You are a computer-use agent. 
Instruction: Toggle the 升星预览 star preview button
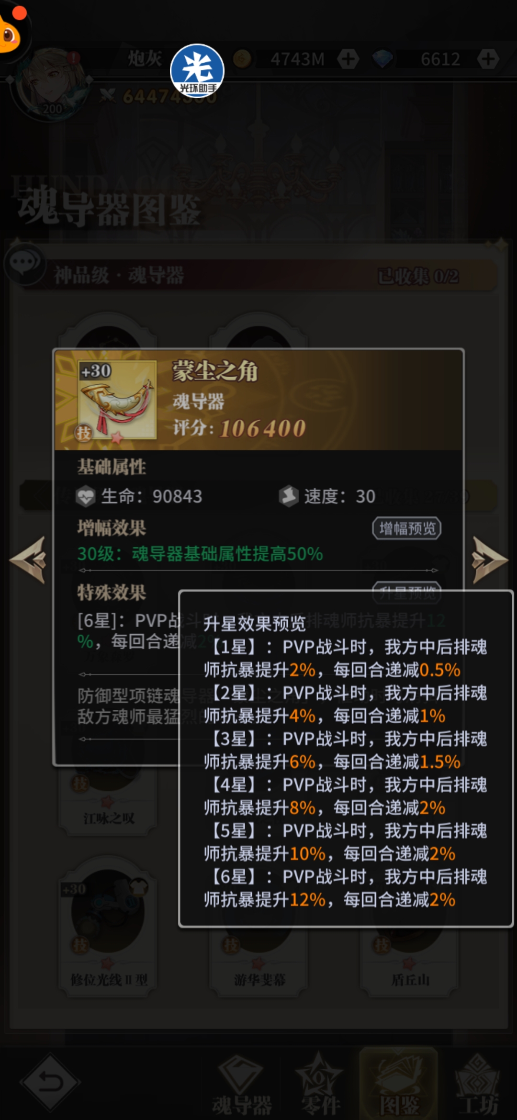(407, 593)
